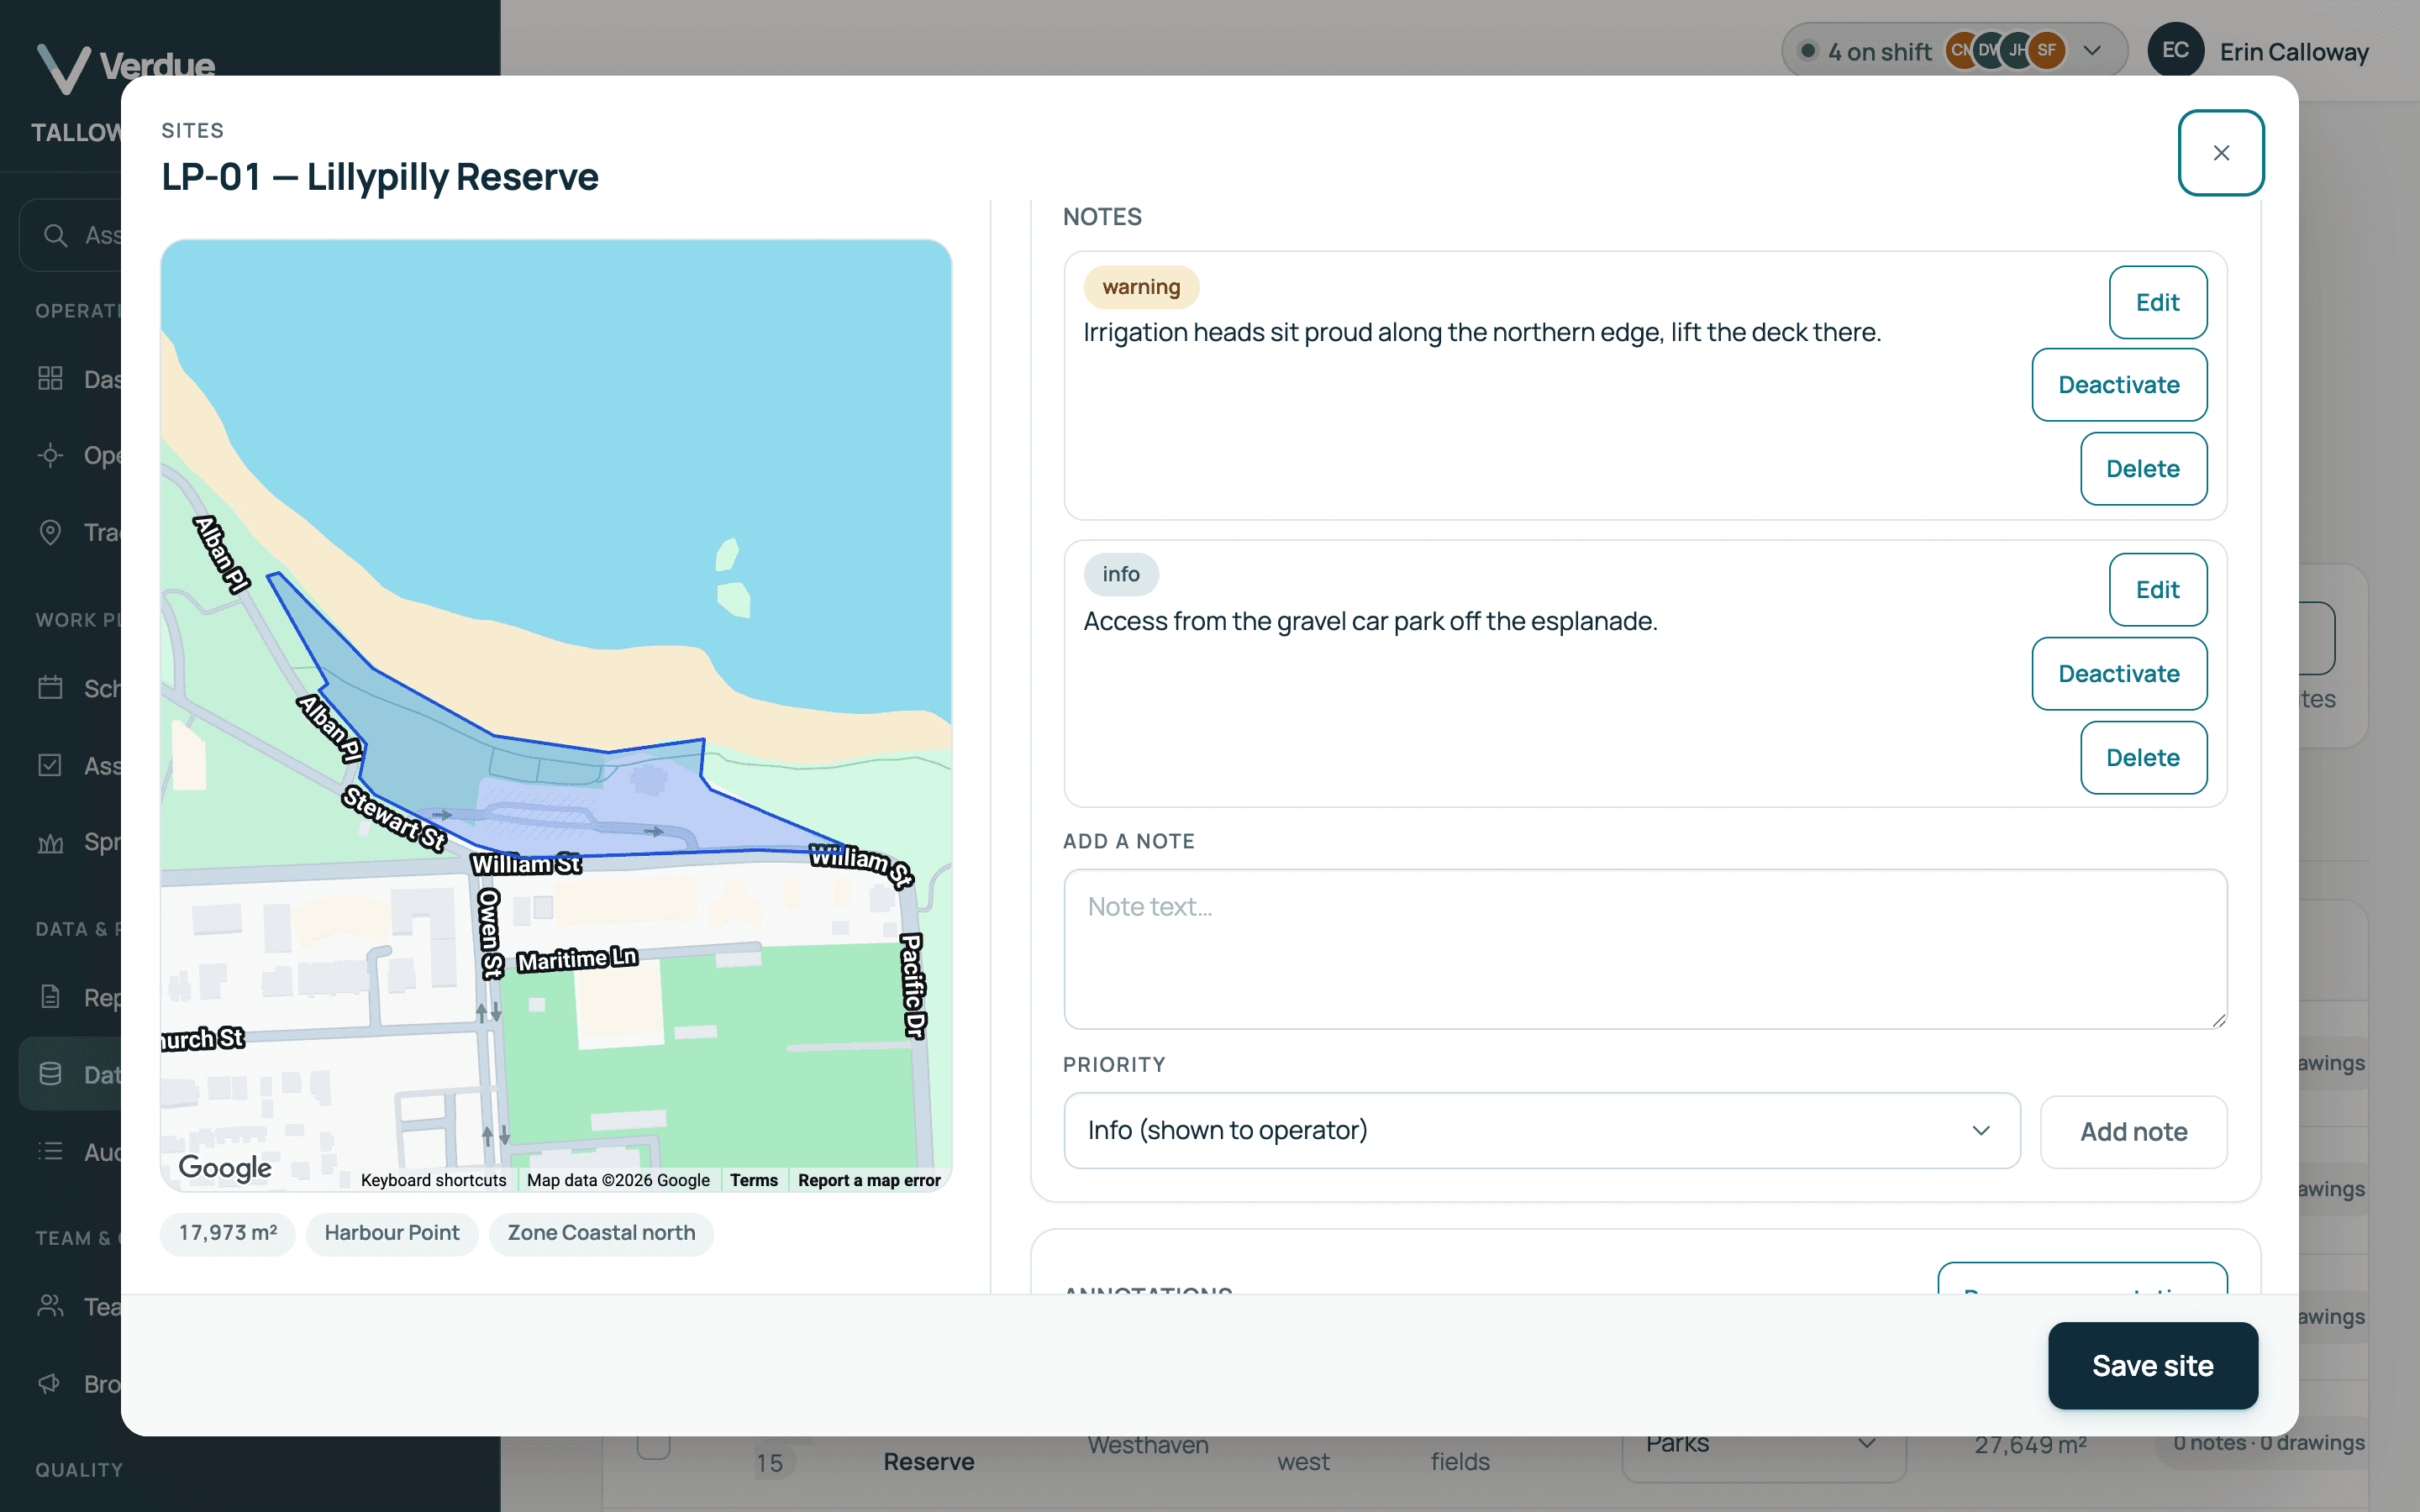Click the info priority badge
The image size is (2420, 1512).
coord(1121,574)
